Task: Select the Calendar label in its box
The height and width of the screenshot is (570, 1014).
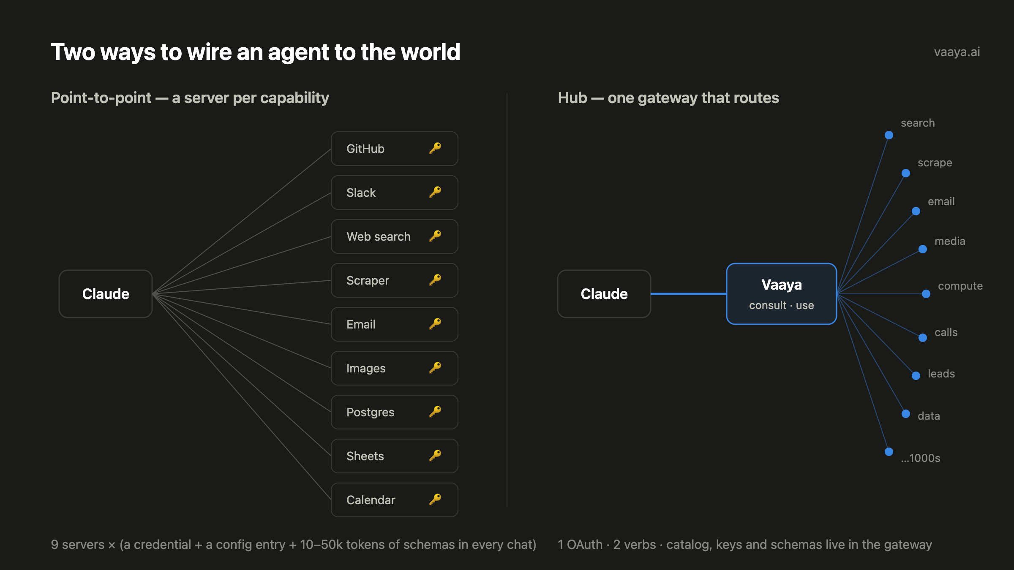Action: point(371,500)
